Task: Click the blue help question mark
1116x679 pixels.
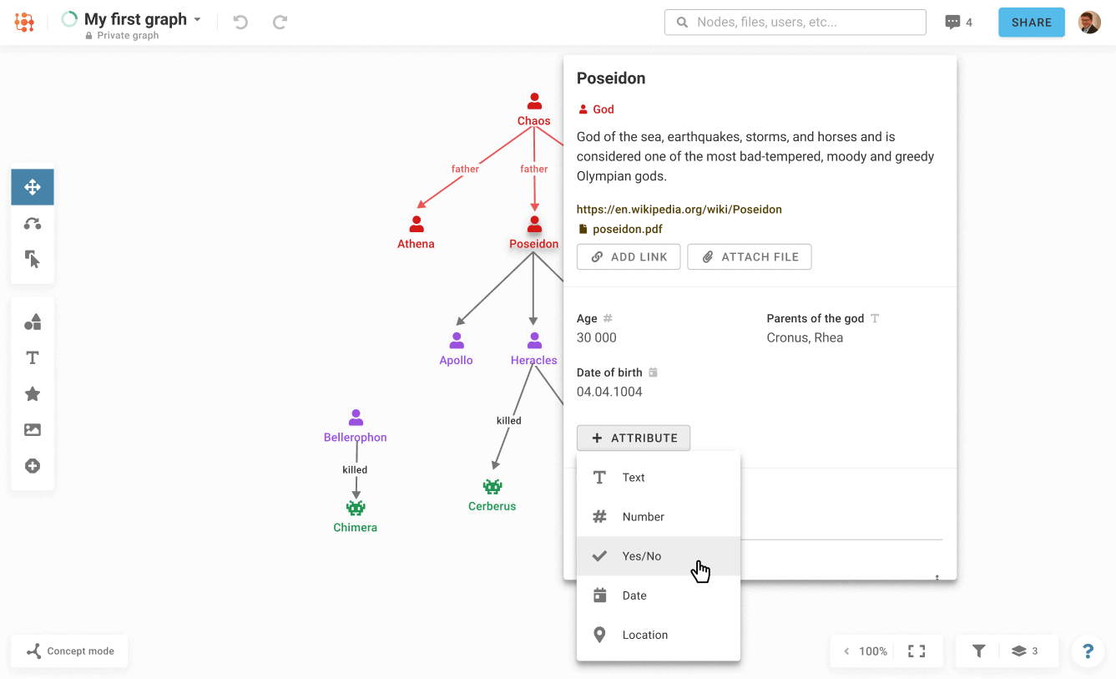Action: 1087,651
